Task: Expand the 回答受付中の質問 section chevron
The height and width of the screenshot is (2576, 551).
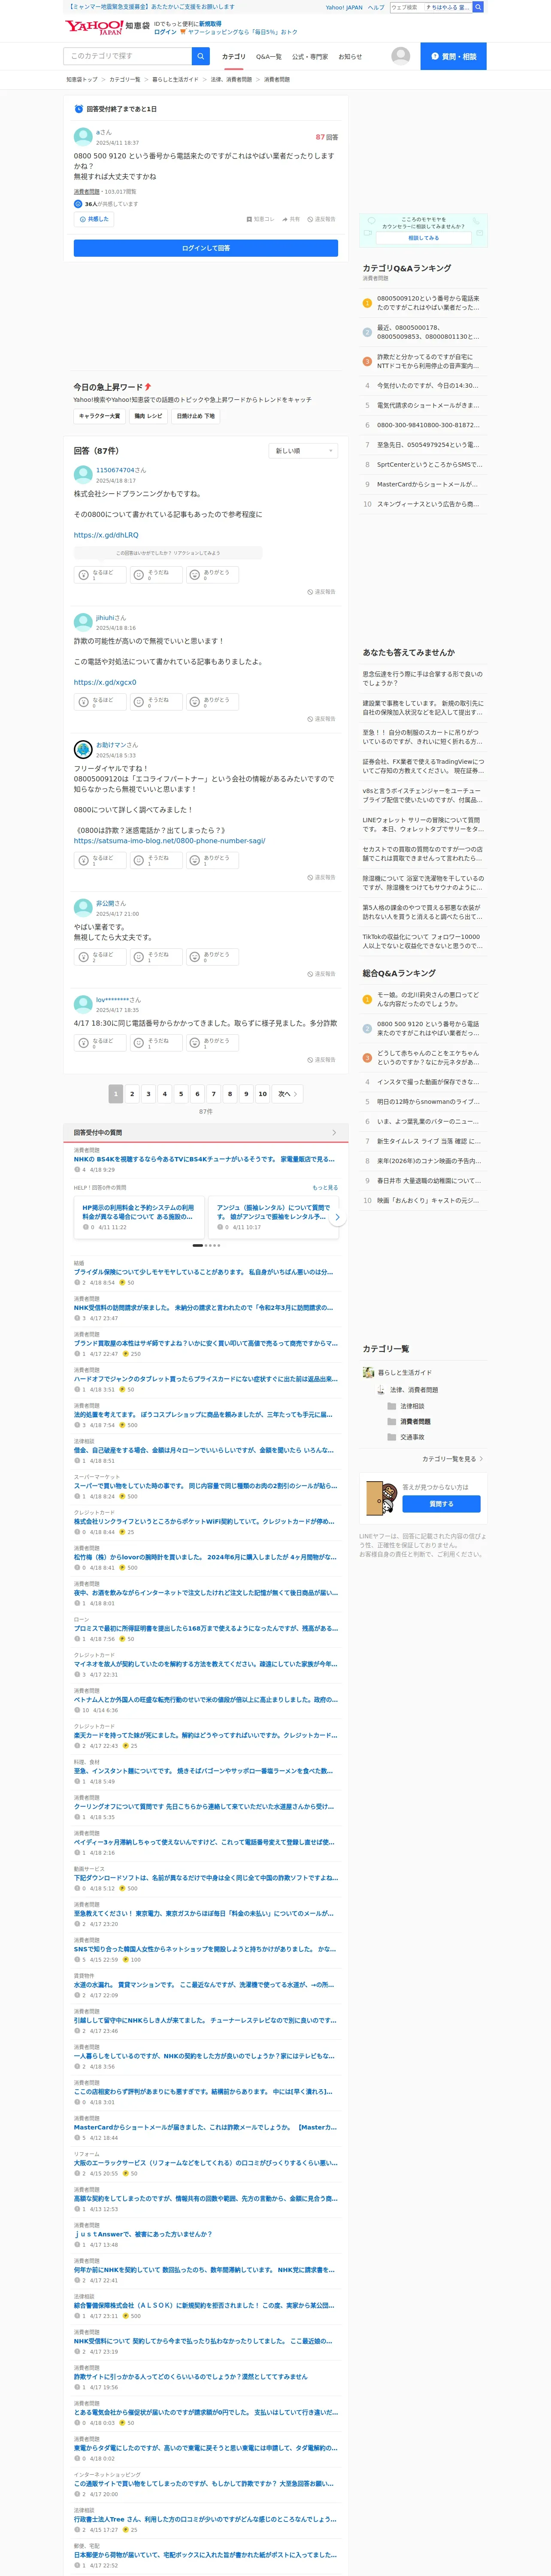Action: coord(334,1133)
